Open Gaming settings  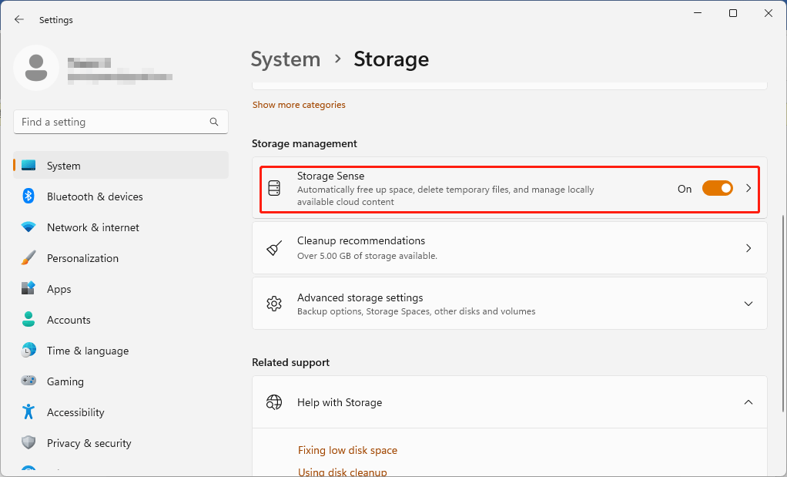tap(65, 381)
